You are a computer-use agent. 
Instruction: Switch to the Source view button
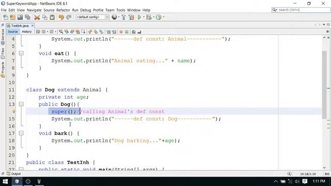[12, 32]
